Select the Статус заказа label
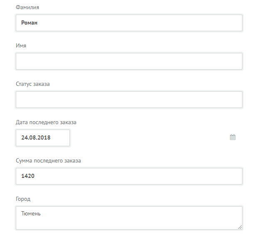Screen dimensions: 257x240 [x=33, y=84]
